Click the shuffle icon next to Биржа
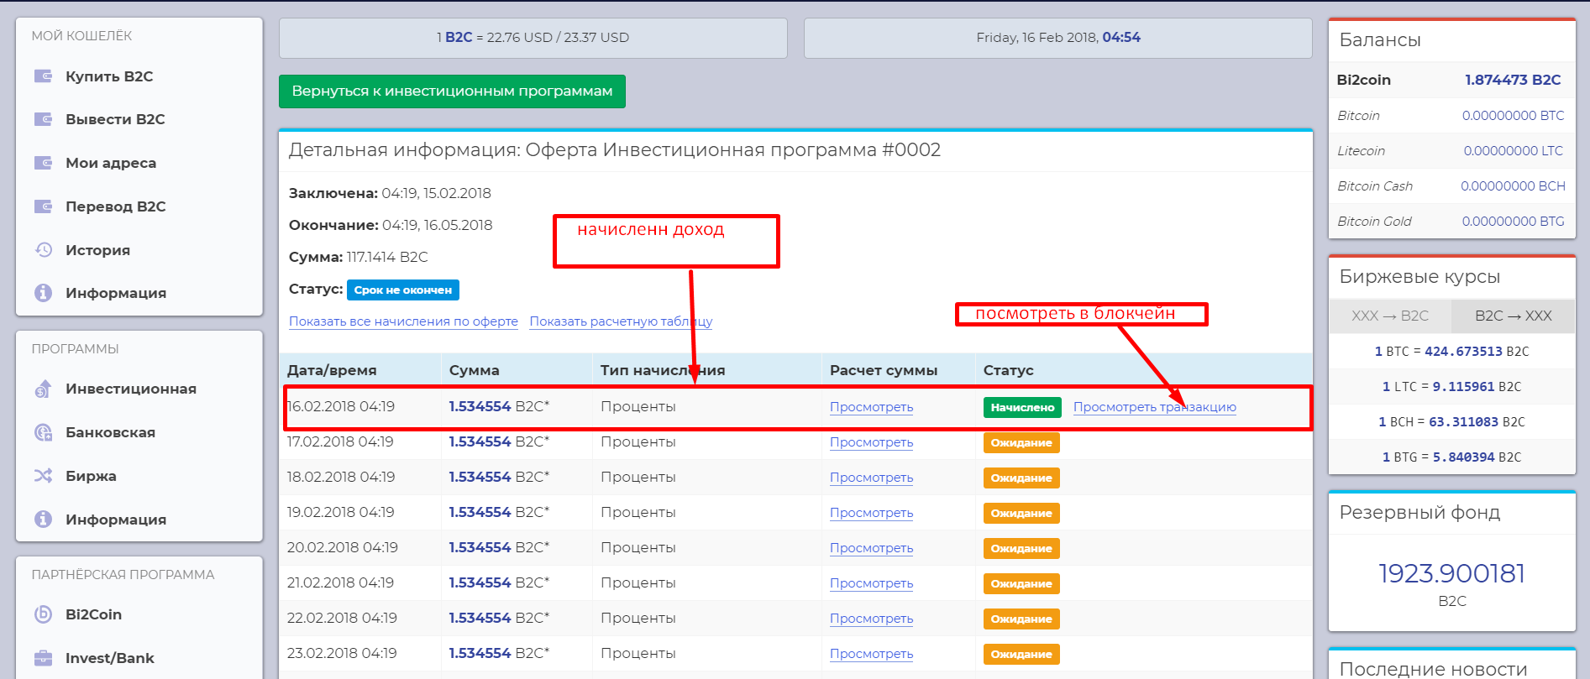This screenshot has height=679, width=1590. (43, 476)
